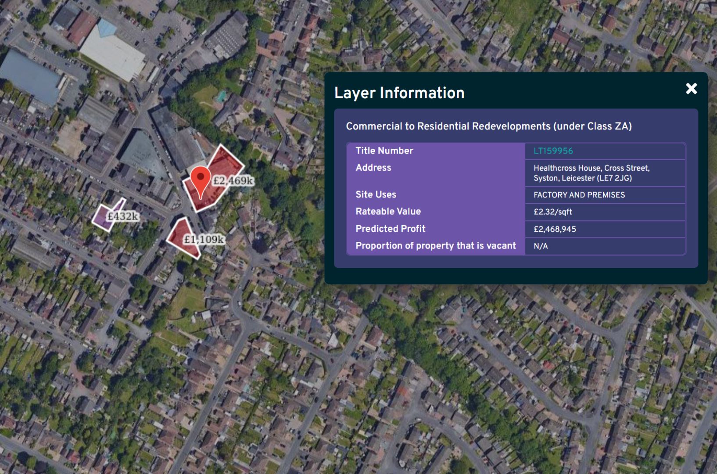Screen dimensions: 717x474
Task: Click the Rateable Value row label
Action: [x=388, y=212]
